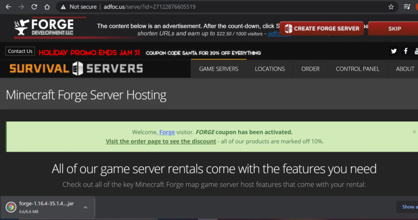The height and width of the screenshot is (220, 418).
Task: Open the downloaded forge jar file
Action: pyautogui.click(x=46, y=207)
